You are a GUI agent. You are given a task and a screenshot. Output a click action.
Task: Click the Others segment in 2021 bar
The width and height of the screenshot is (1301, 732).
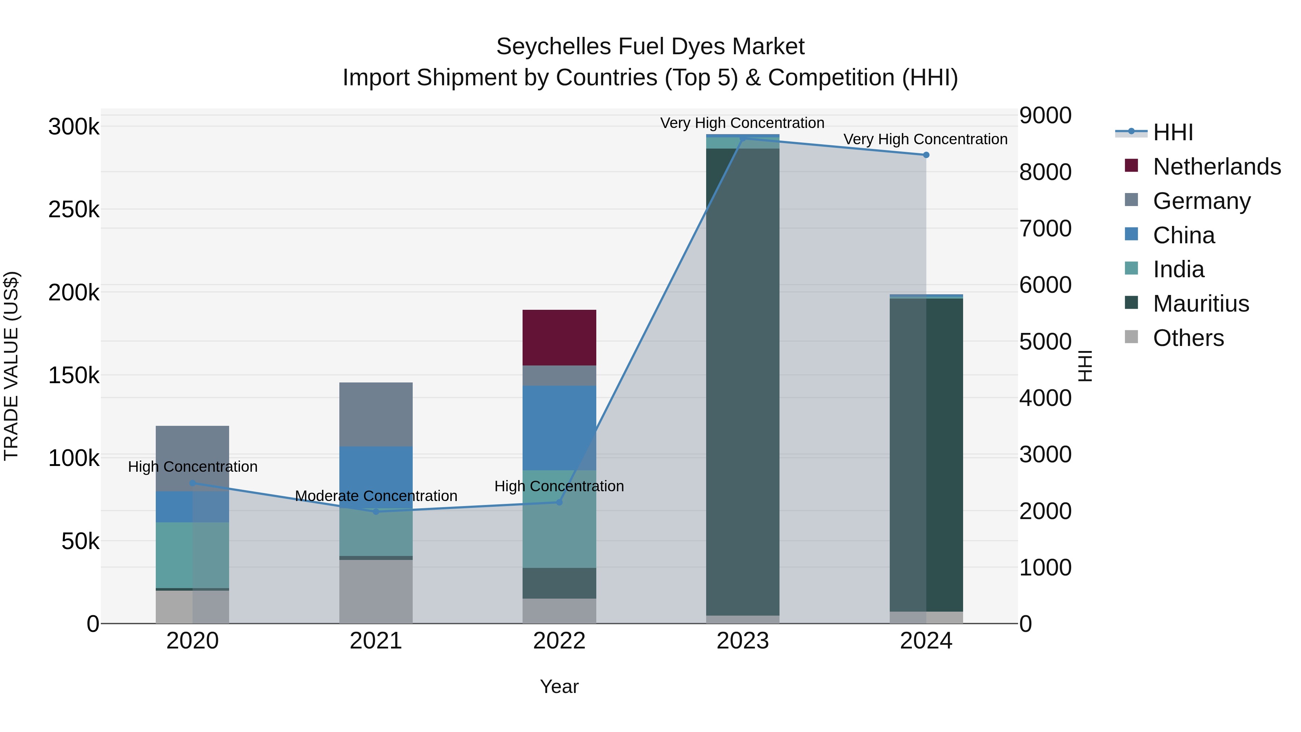[x=376, y=591]
